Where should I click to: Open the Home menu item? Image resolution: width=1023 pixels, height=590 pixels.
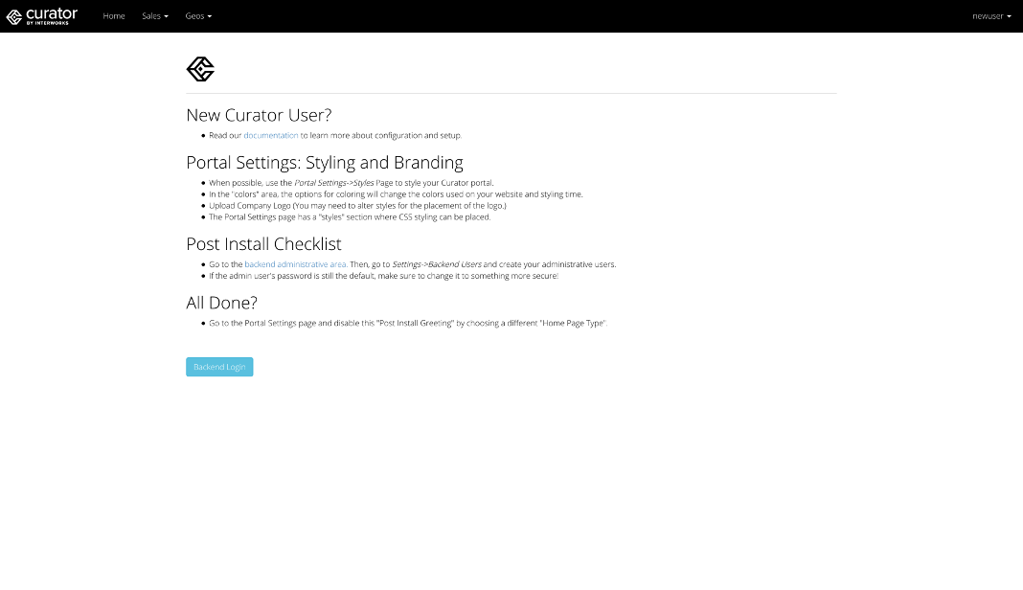click(114, 16)
